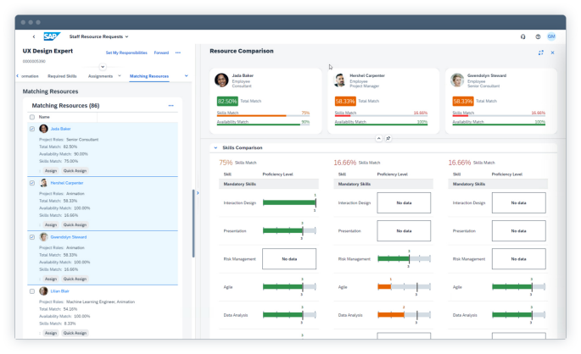Viewport: 581px width, 354px height.
Task: Click Quick Assign for Hershel Carpenter
Action: (x=75, y=224)
